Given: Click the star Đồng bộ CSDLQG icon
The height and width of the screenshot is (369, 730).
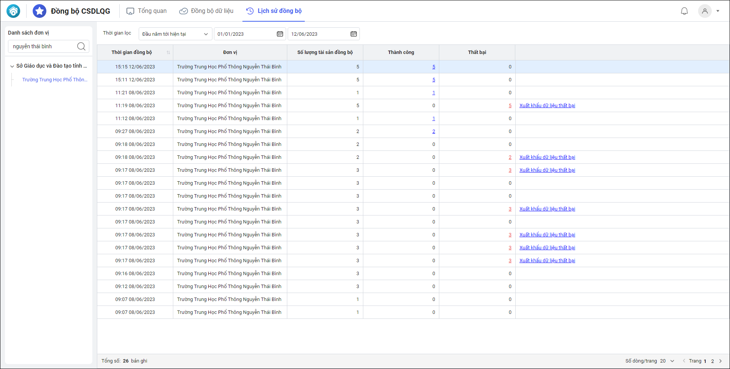Looking at the screenshot, I should (x=40, y=11).
